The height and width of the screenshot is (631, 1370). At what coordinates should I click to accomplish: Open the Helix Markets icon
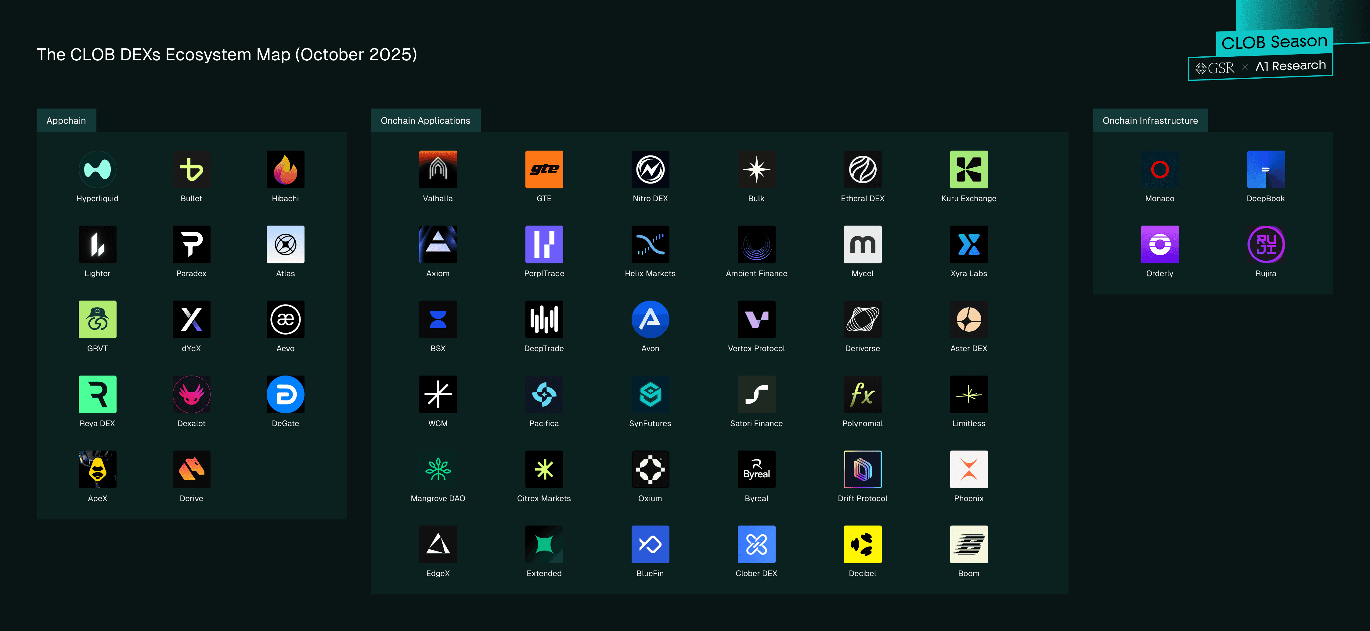tap(650, 244)
